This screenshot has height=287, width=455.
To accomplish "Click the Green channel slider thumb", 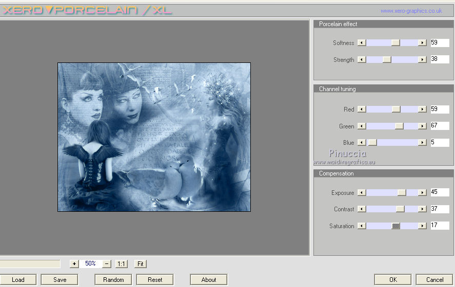I will pos(399,126).
